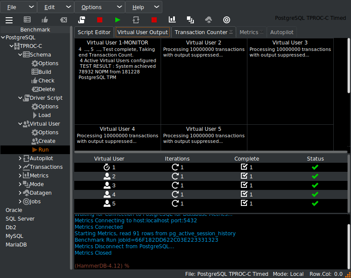Open Options under Driver Script

pyautogui.click(x=45, y=107)
